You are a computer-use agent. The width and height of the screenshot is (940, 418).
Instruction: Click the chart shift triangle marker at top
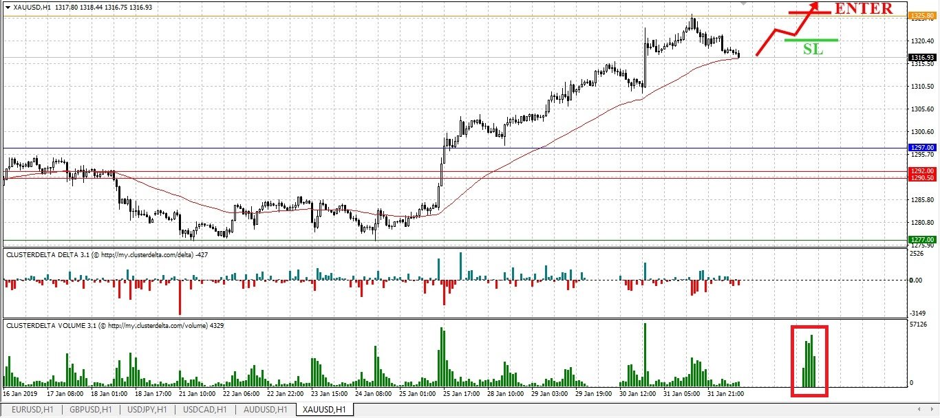(x=743, y=3)
